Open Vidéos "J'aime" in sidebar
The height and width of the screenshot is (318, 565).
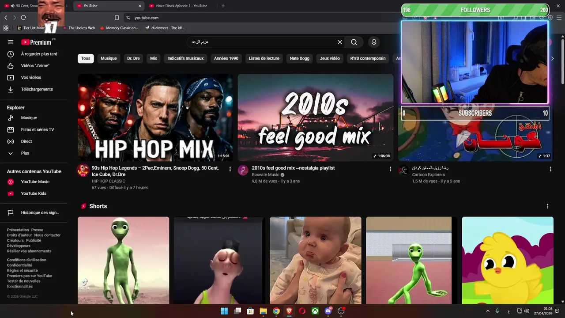click(34, 66)
